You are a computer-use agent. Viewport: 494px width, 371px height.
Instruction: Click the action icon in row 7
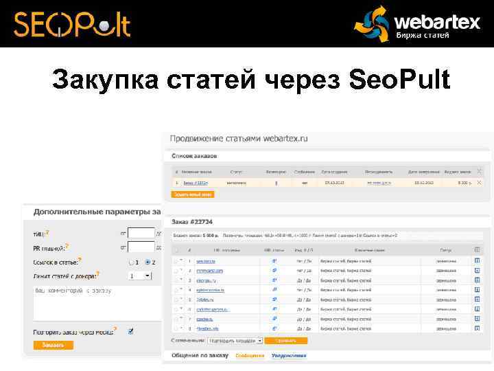pos(477,319)
